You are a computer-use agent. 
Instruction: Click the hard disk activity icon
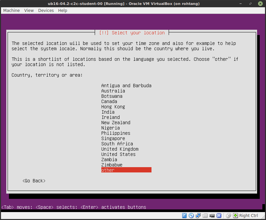click(x=184, y=215)
